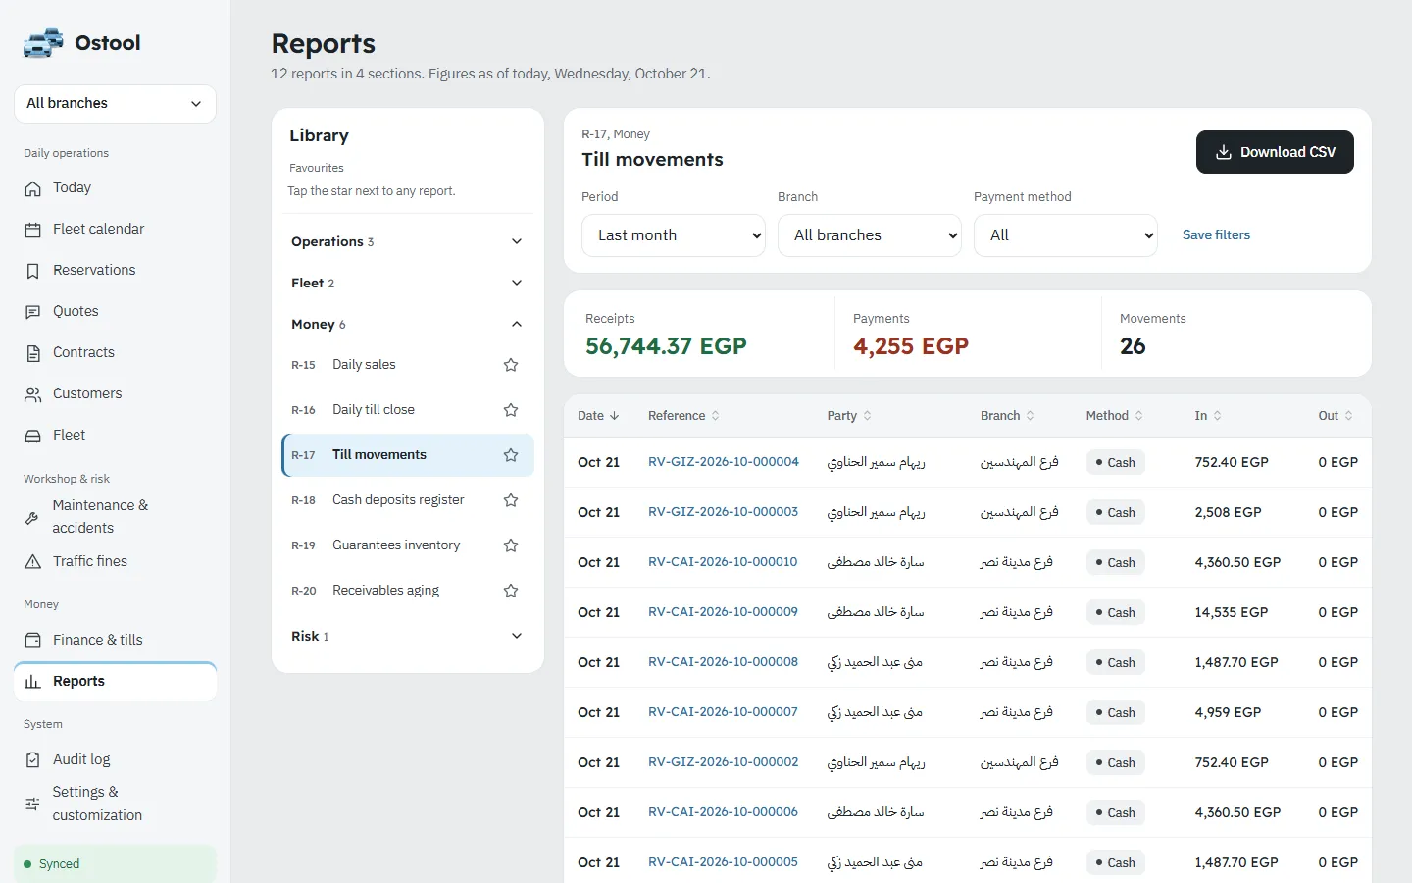Sort the table by Date column arrow
The height and width of the screenshot is (883, 1412).
[615, 416]
